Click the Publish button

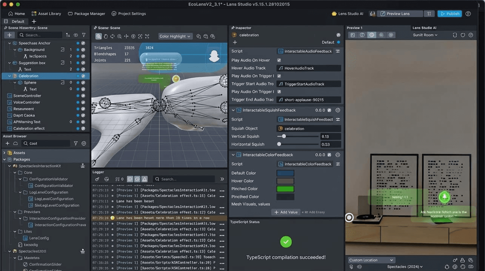[x=449, y=14]
